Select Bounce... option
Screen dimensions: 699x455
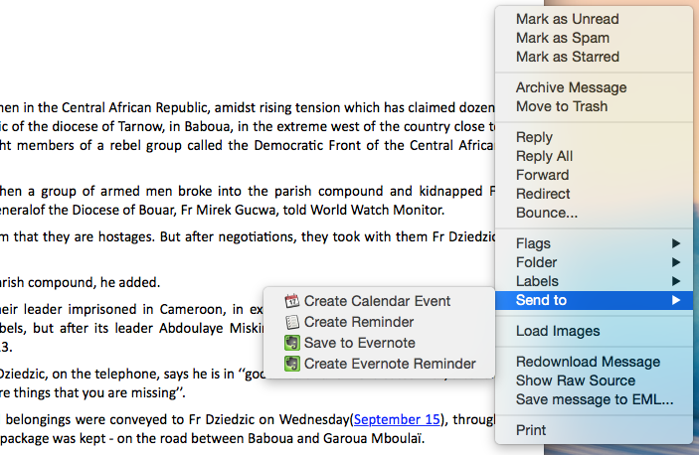click(x=594, y=213)
